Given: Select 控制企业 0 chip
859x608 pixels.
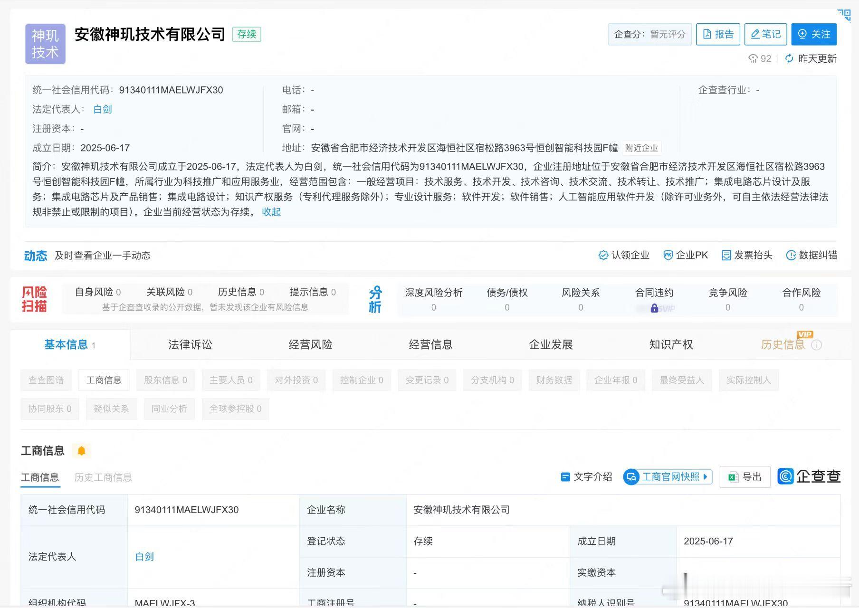Looking at the screenshot, I should [x=362, y=380].
